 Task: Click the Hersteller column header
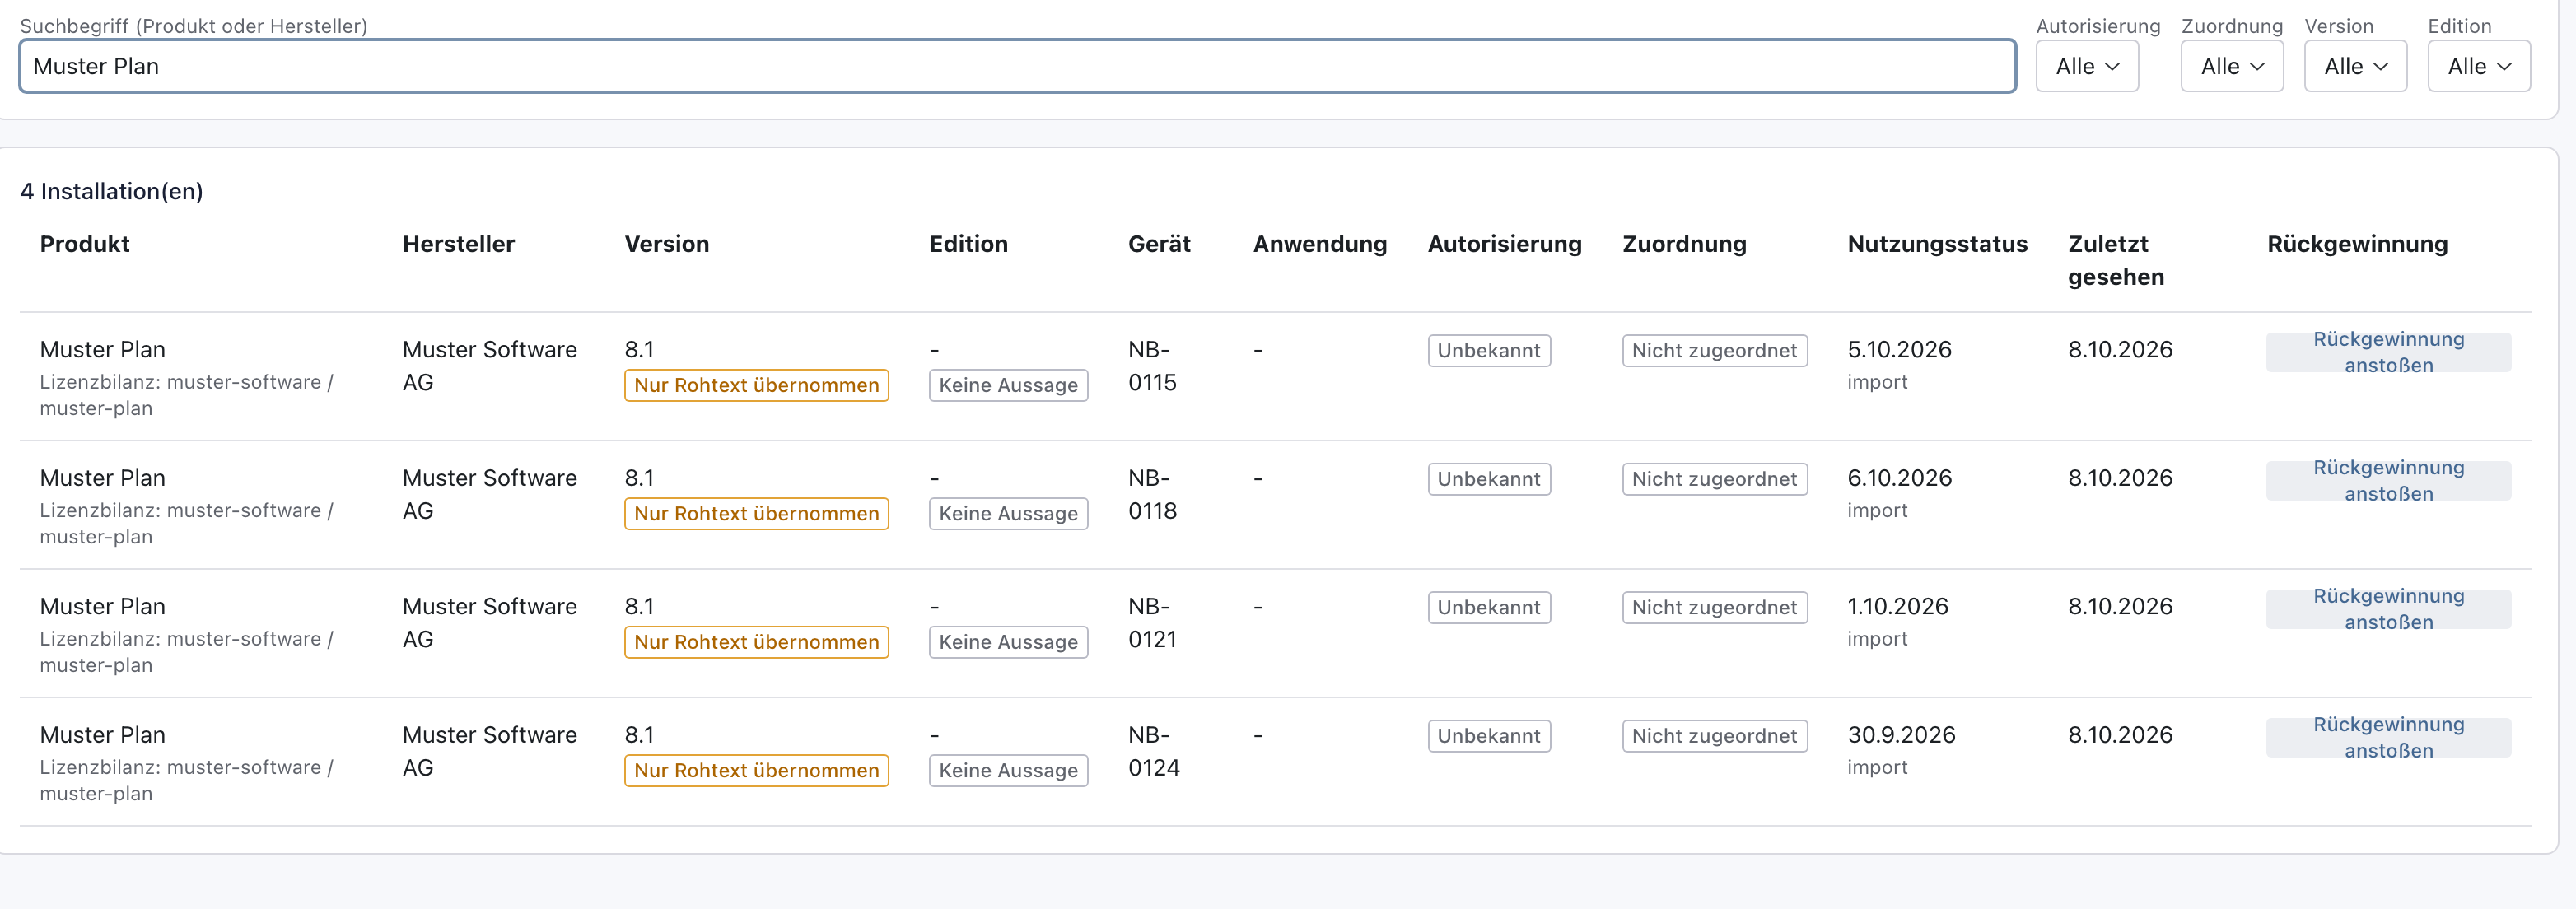[x=459, y=244]
